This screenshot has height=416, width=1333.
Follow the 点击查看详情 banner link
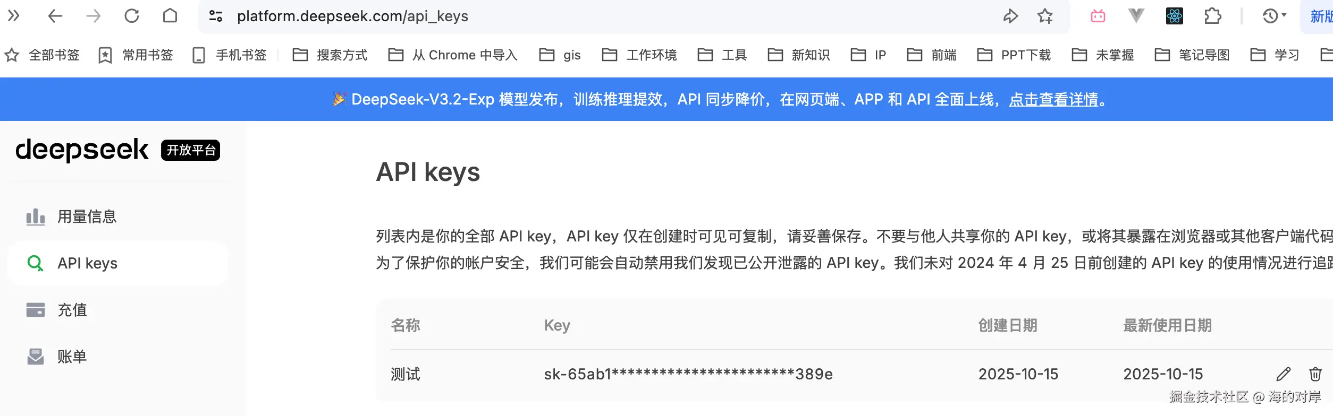click(x=1053, y=99)
